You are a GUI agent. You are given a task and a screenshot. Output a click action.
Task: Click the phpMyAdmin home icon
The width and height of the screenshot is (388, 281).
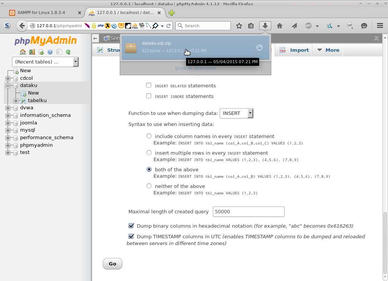tap(23, 51)
